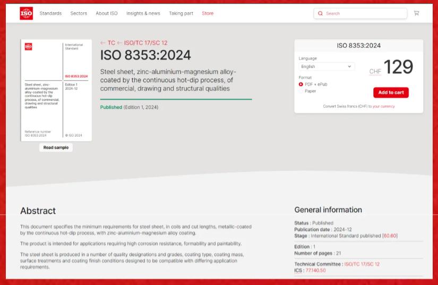Click the ISO logo in the header
Image resolution: width=438 pixels, height=285 pixels.
[26, 13]
